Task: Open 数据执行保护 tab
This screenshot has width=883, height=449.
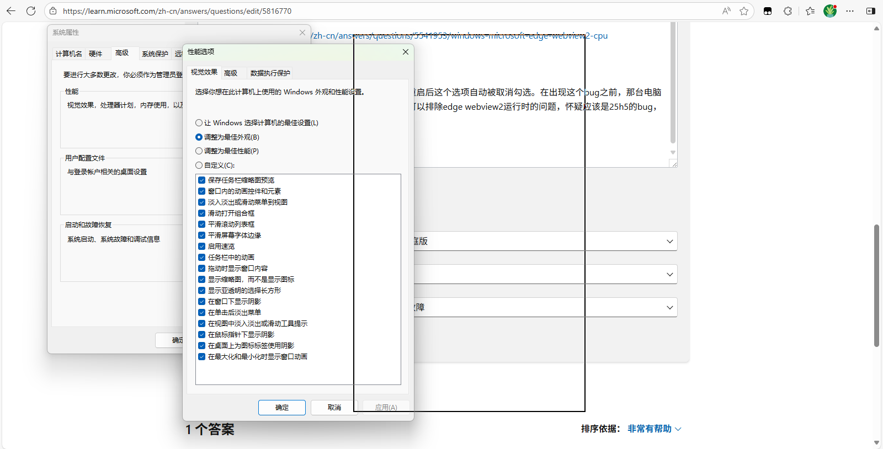Action: pyautogui.click(x=270, y=73)
